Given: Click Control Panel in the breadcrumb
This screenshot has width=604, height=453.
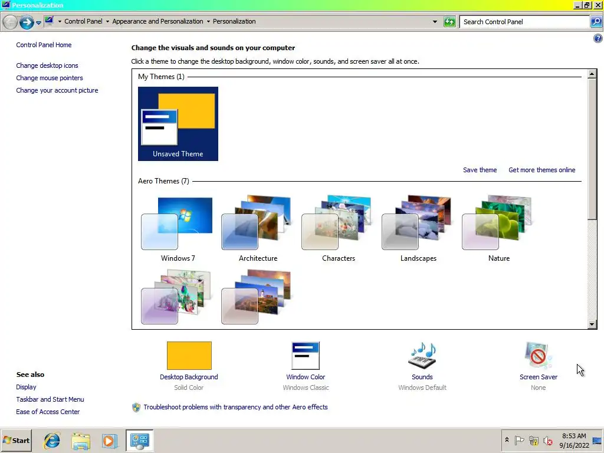Looking at the screenshot, I should click(83, 21).
